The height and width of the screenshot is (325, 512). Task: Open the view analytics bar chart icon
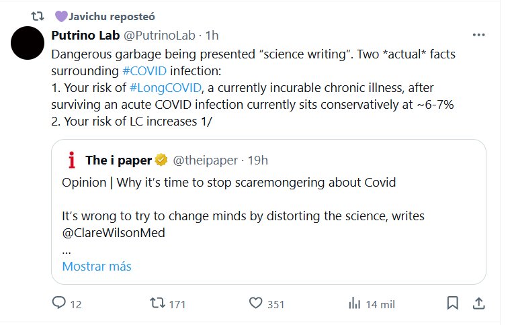[354, 304]
